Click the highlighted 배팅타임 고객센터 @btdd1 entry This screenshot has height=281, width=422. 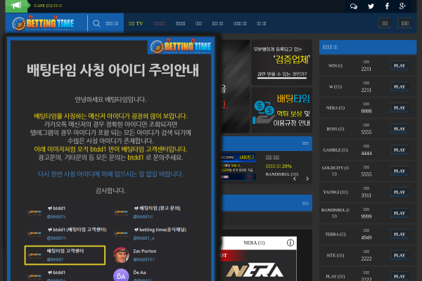click(65, 255)
